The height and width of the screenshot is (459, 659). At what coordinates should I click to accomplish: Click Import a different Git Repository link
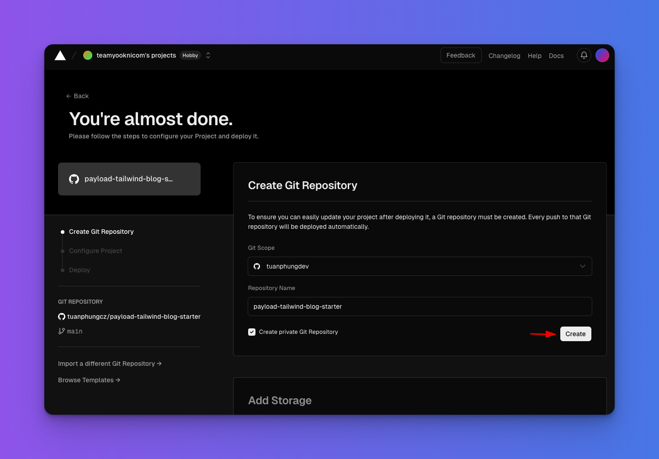pyautogui.click(x=110, y=364)
